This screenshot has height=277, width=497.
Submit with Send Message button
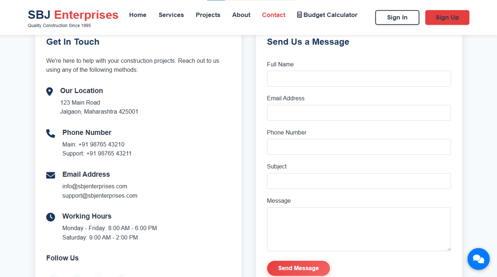(x=298, y=268)
